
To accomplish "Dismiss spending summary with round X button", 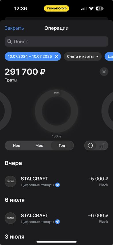I will click(104, 72).
